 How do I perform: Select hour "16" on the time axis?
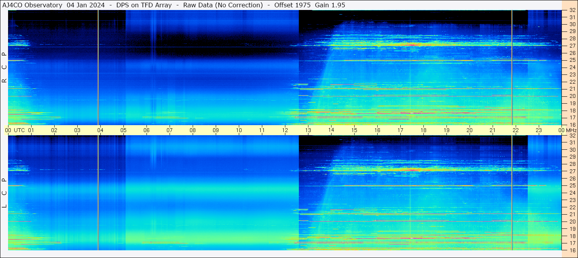pyautogui.click(x=377, y=130)
